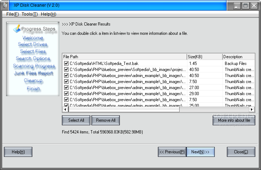The height and width of the screenshot is (170, 261).
Task: Click the 27.00 size cell
Action: [x=194, y=88]
